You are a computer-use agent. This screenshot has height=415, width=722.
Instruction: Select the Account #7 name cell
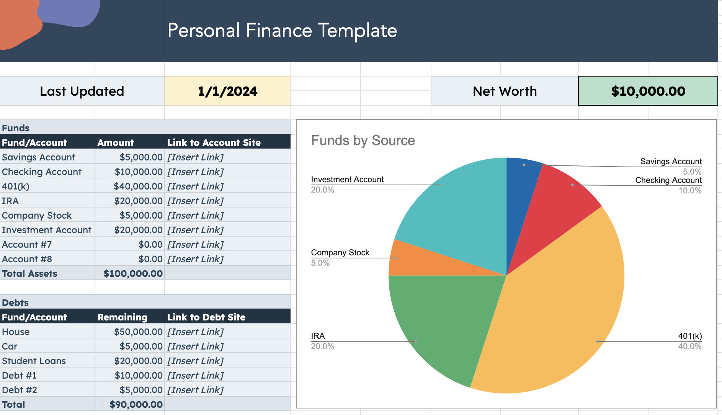click(27, 245)
